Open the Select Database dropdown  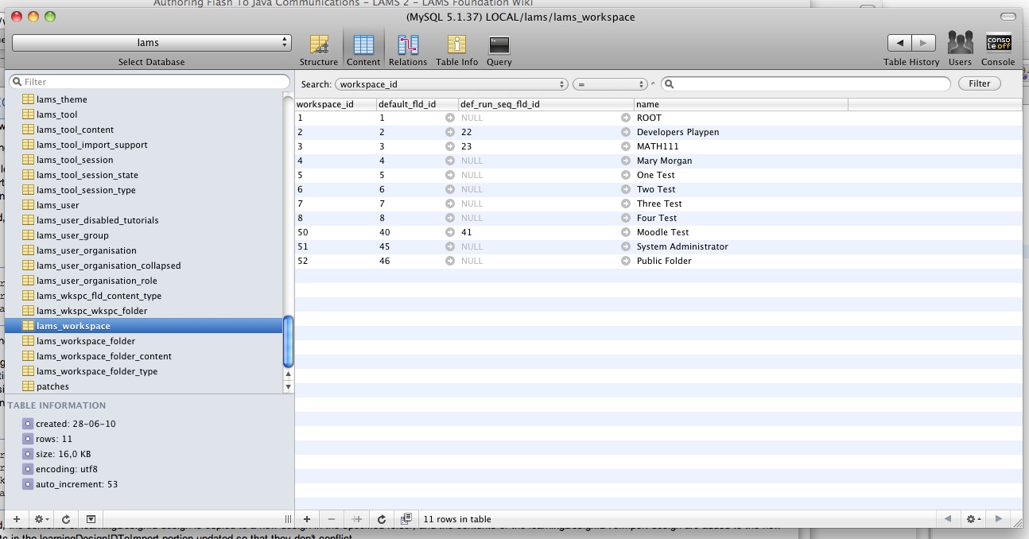151,43
